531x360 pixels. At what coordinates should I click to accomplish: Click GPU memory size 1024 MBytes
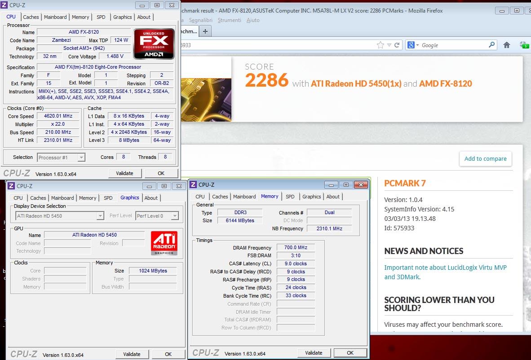(153, 271)
